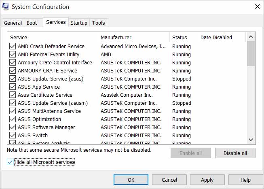Click the services list scrollbar thumb
264x189 pixels.
[x=251, y=53]
